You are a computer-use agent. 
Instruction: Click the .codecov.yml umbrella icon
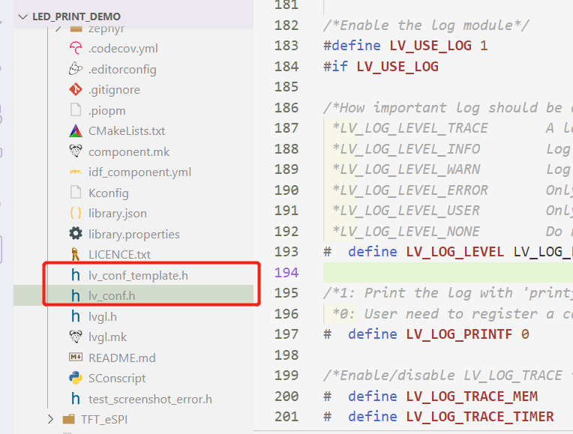click(x=76, y=48)
